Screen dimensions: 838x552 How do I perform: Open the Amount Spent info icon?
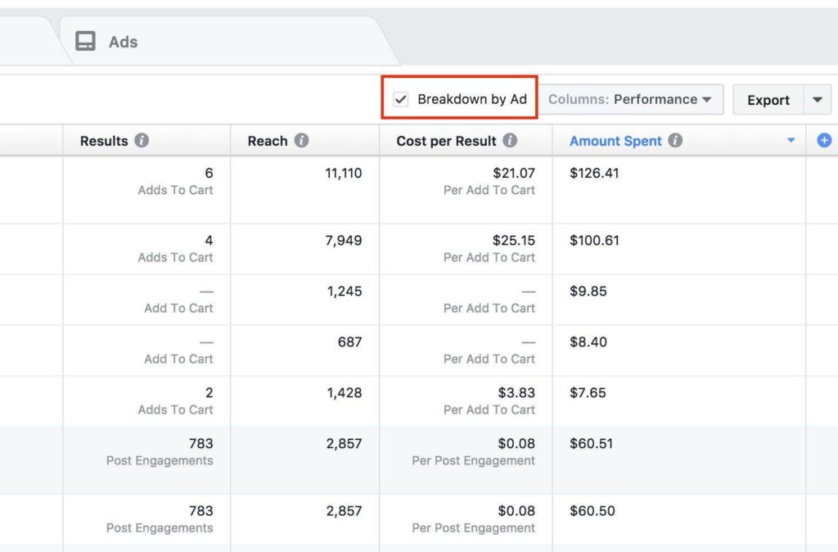(x=675, y=140)
